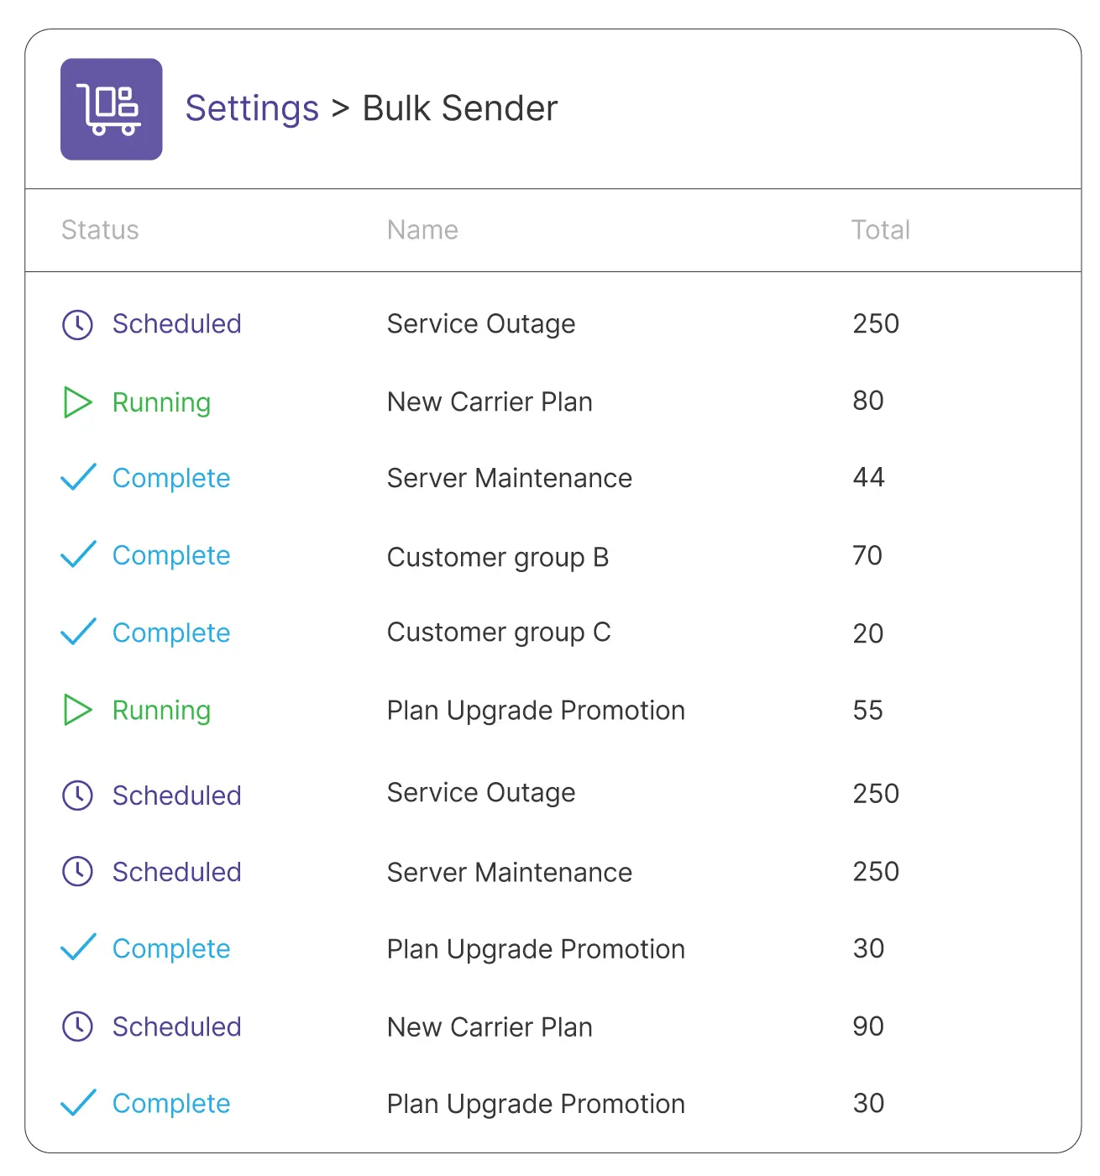Click the checkmark icon beside Customer group B
This screenshot has height=1176, width=1100.
[x=79, y=554]
